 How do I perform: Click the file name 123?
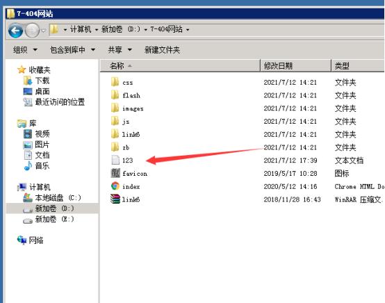128,161
